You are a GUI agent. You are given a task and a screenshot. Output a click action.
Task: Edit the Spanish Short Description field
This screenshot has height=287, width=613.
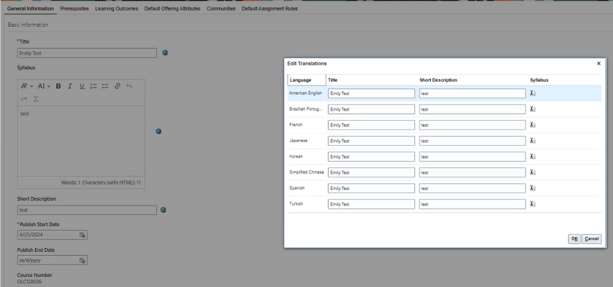[472, 188]
